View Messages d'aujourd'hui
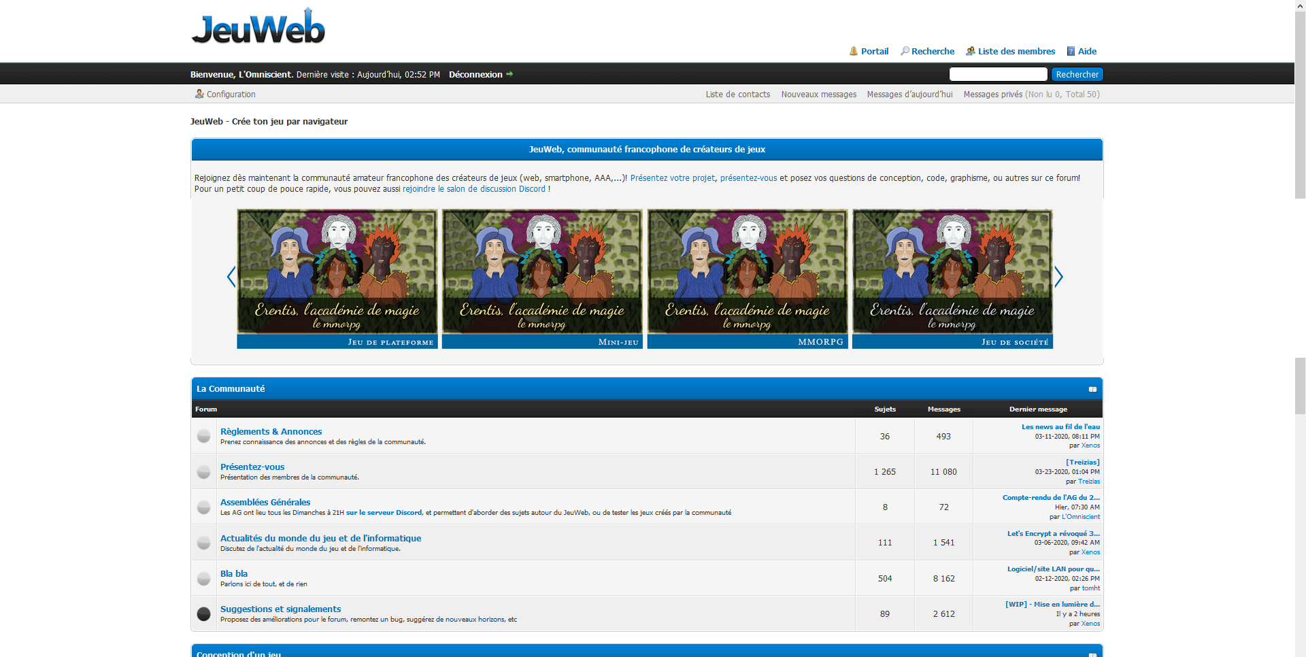The height and width of the screenshot is (657, 1306). click(x=909, y=95)
